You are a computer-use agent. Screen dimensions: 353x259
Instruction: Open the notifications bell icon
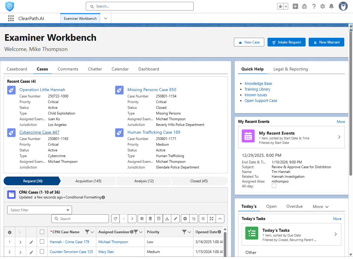click(331, 6)
